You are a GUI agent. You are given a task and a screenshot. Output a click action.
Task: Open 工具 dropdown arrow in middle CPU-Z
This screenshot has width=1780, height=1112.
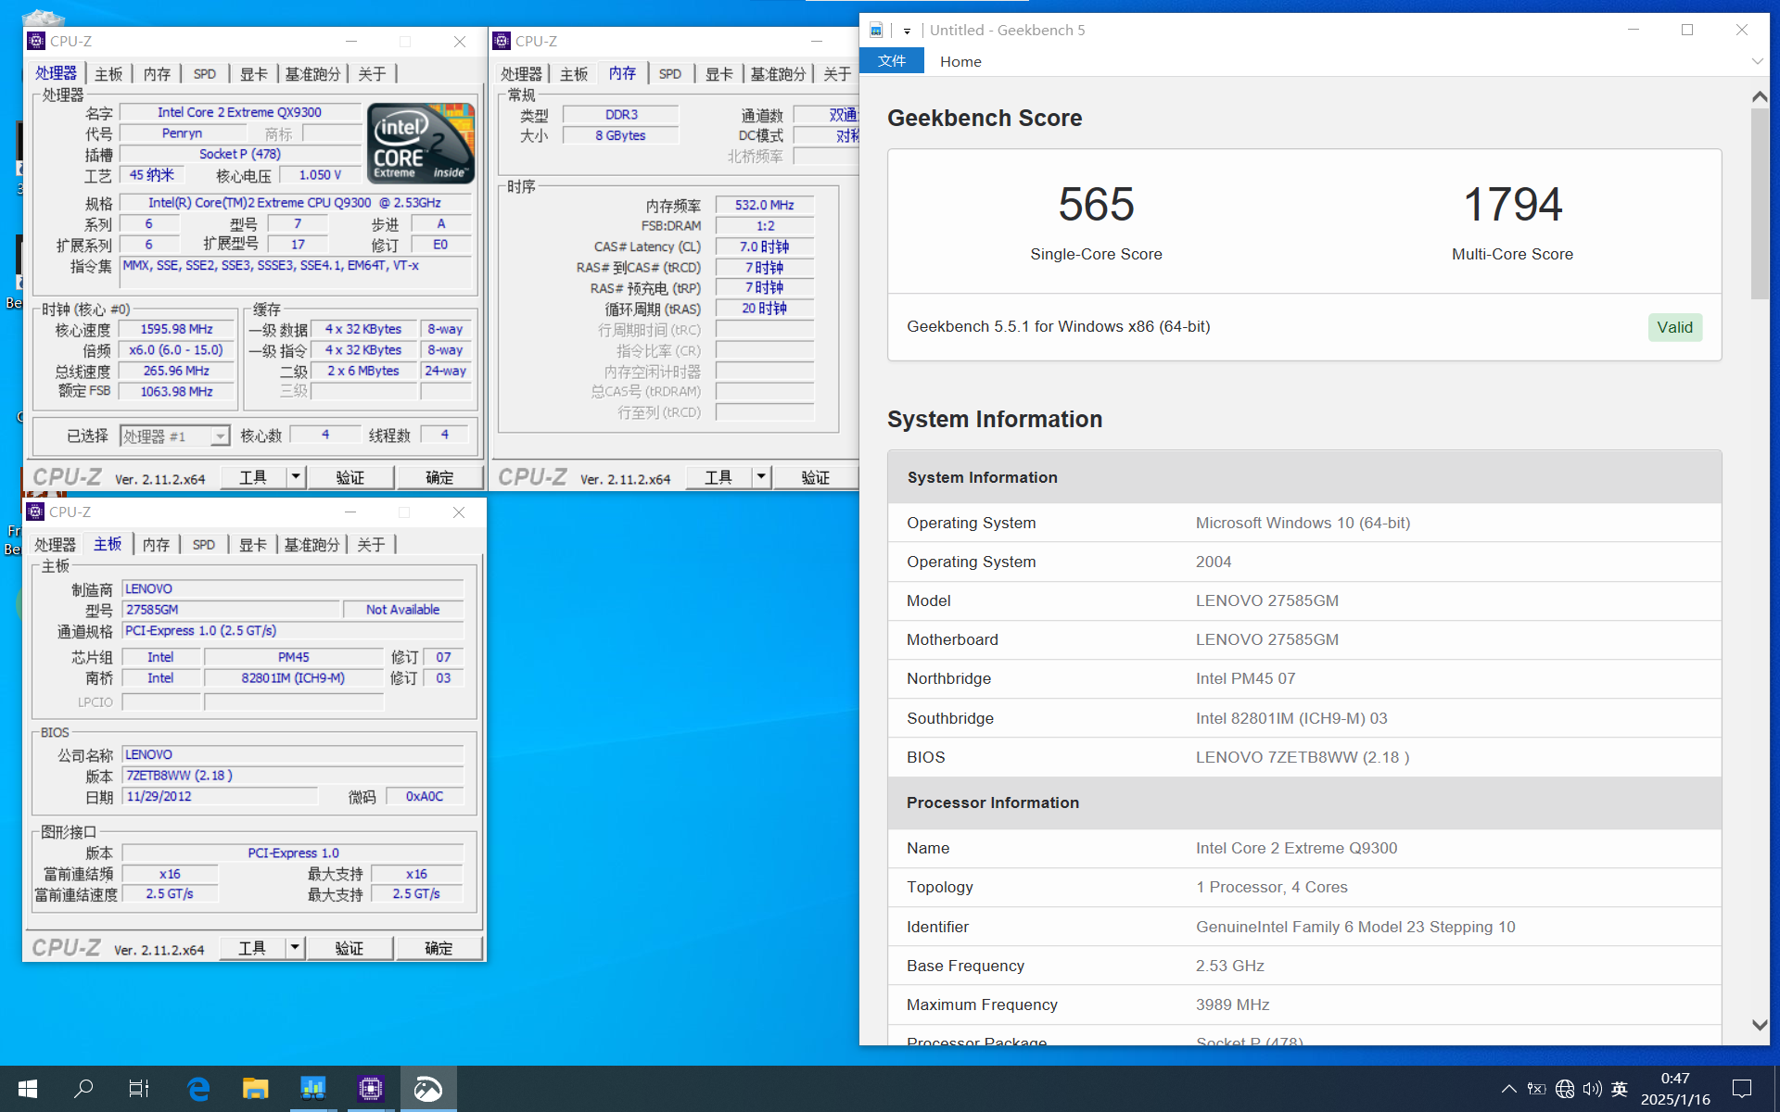(x=761, y=477)
